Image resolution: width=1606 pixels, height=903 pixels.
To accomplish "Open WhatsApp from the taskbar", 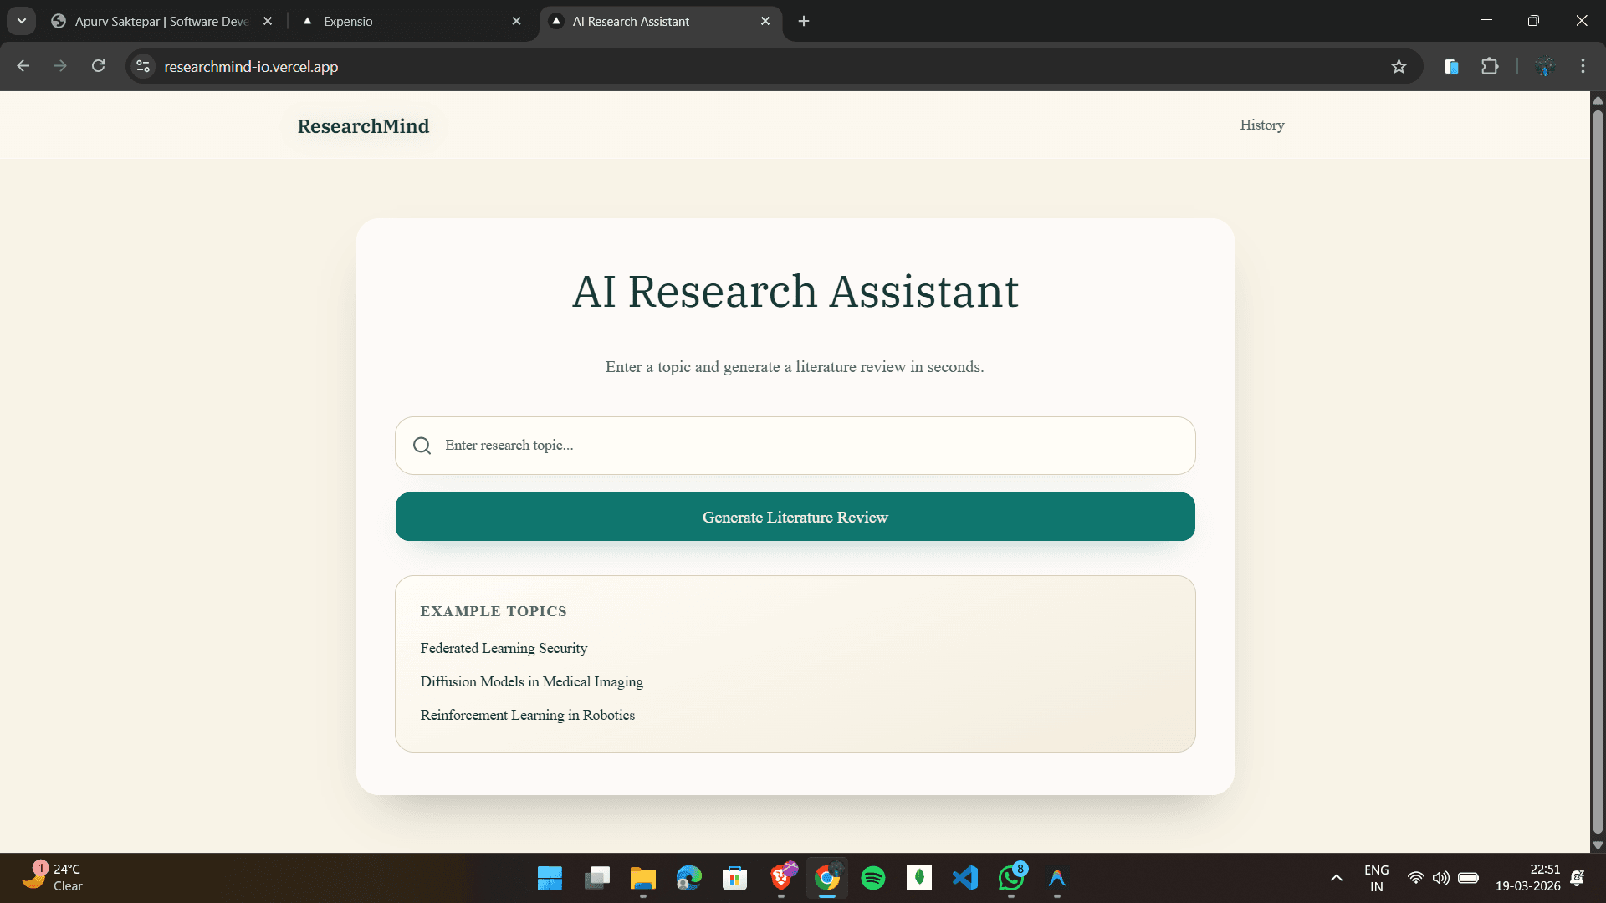I will [x=1011, y=878].
